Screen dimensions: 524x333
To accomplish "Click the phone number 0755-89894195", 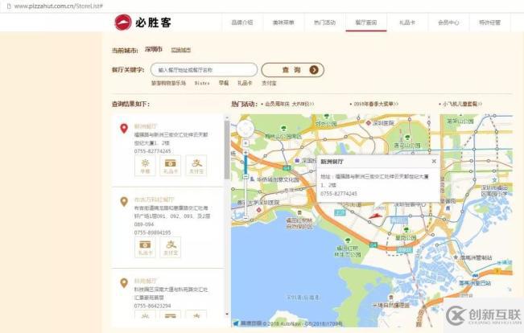I will (x=152, y=232).
